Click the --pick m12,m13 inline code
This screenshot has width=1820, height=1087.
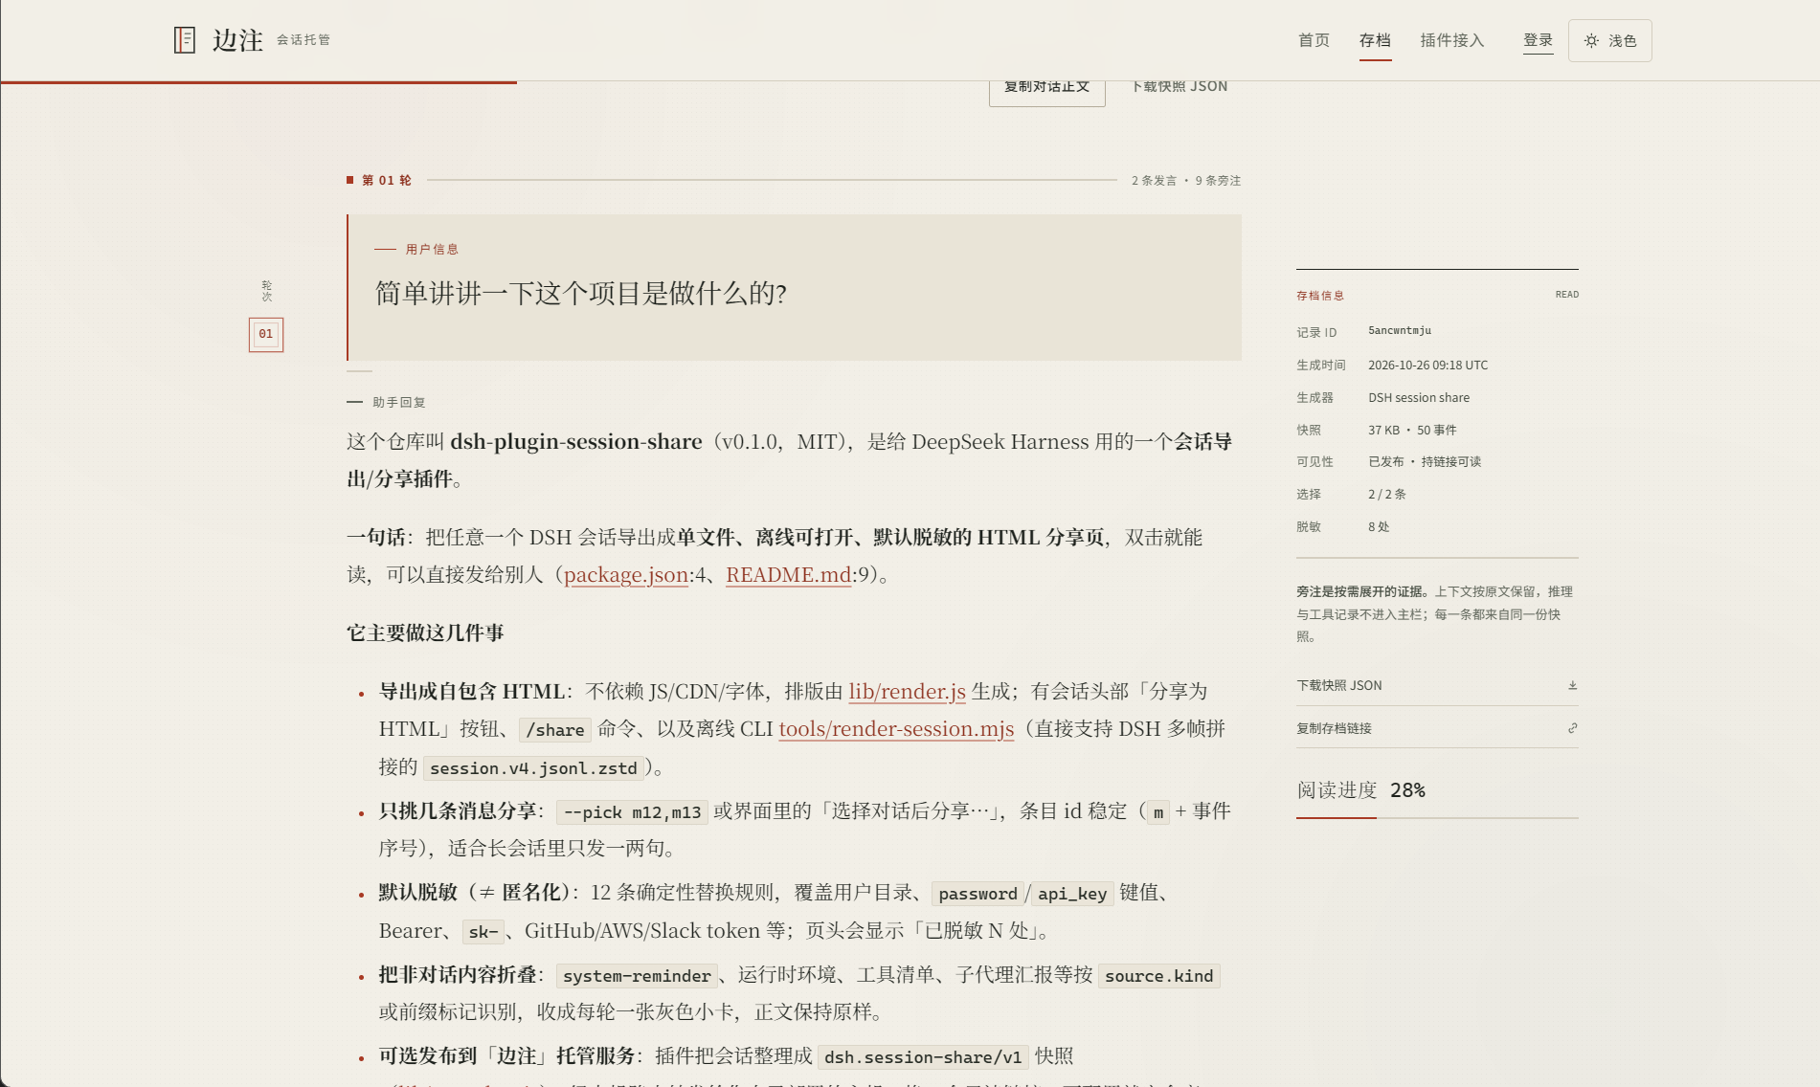click(x=632, y=812)
